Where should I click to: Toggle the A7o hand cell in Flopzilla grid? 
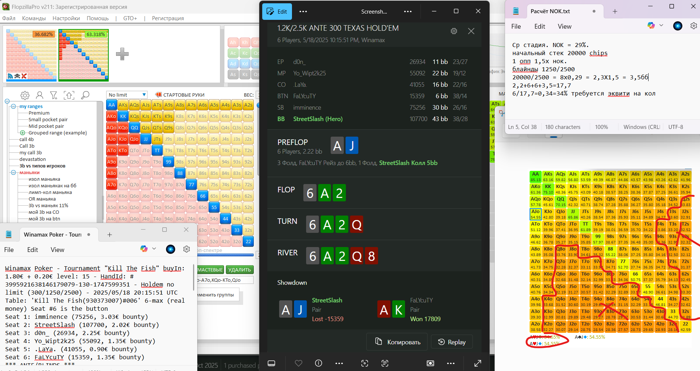click(x=112, y=184)
